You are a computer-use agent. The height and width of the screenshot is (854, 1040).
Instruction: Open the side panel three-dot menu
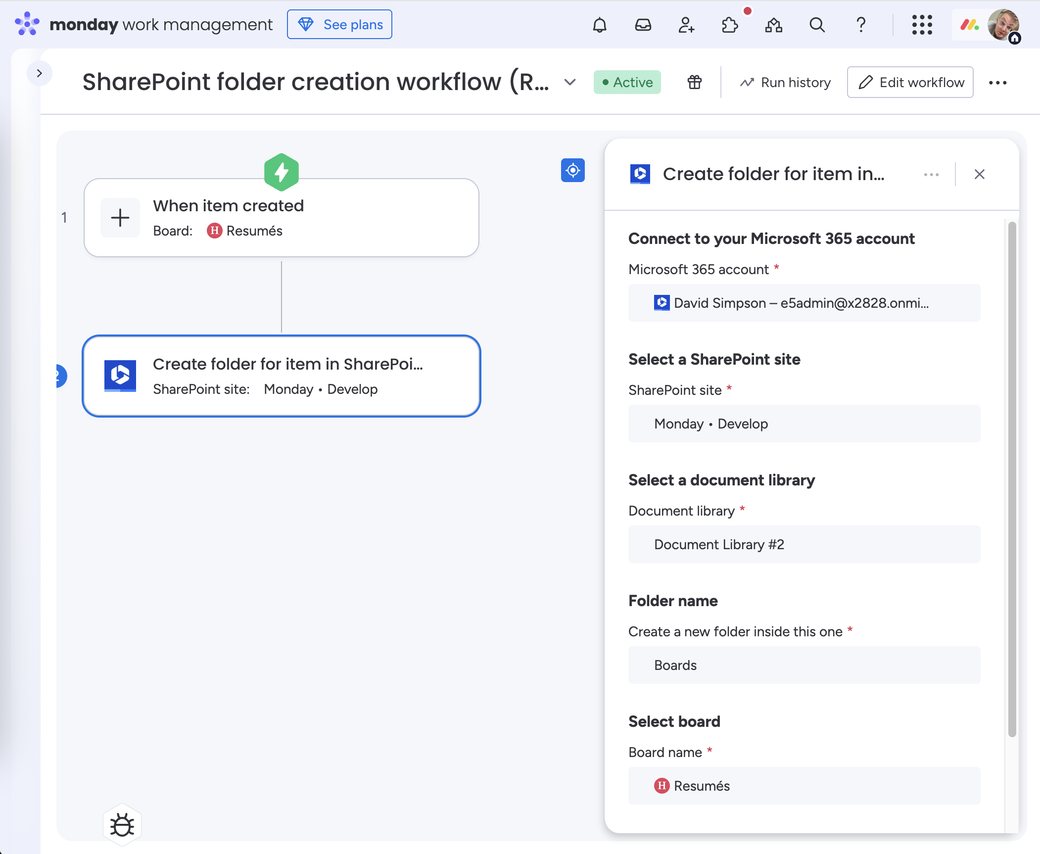931,175
